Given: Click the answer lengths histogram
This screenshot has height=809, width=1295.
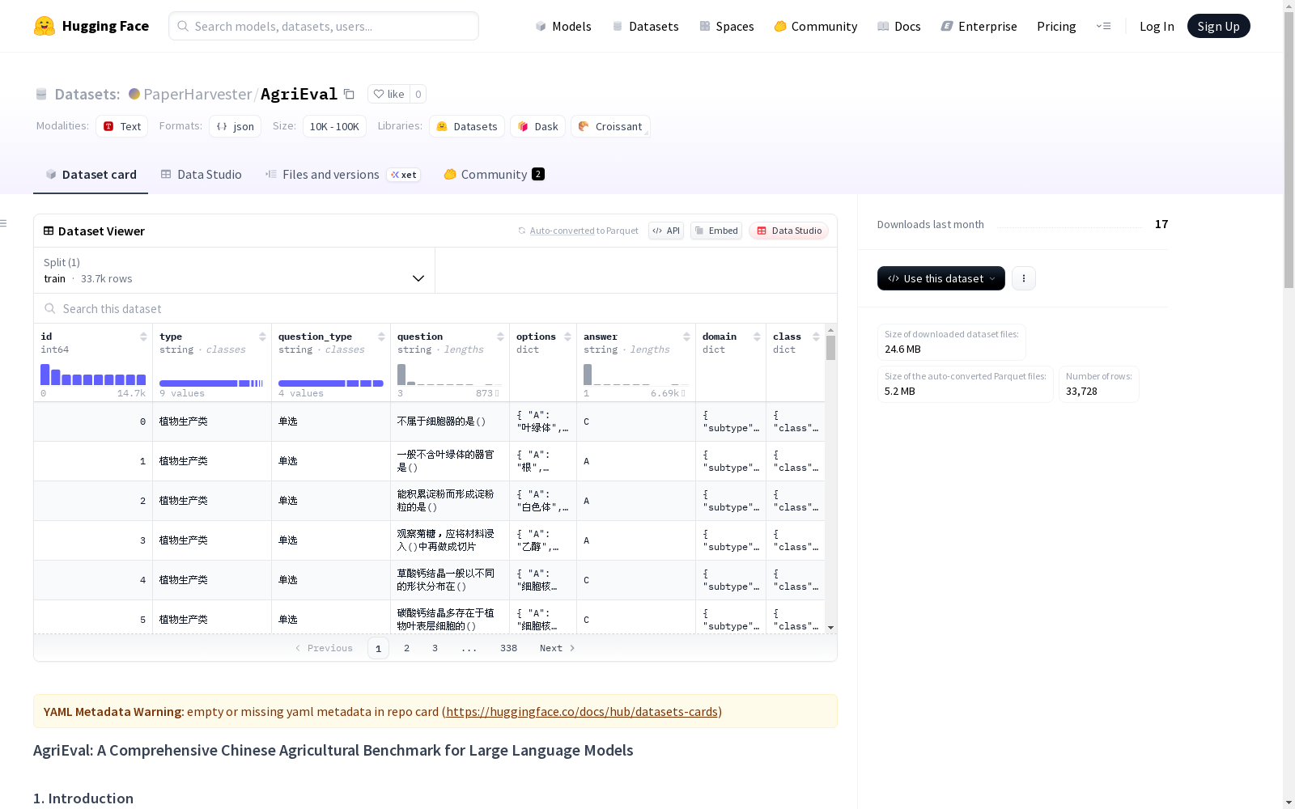Looking at the screenshot, I should 636,375.
